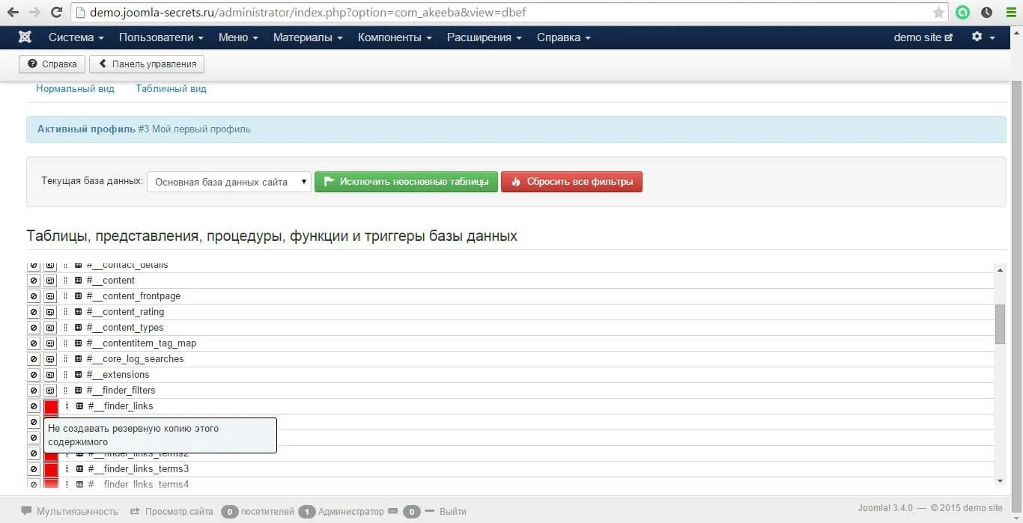Toggle table exclusion for #__content
Image resolution: width=1023 pixels, height=523 pixels.
33,280
